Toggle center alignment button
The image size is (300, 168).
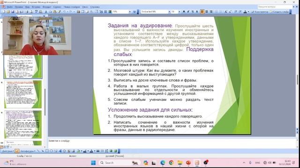tap(206, 12)
